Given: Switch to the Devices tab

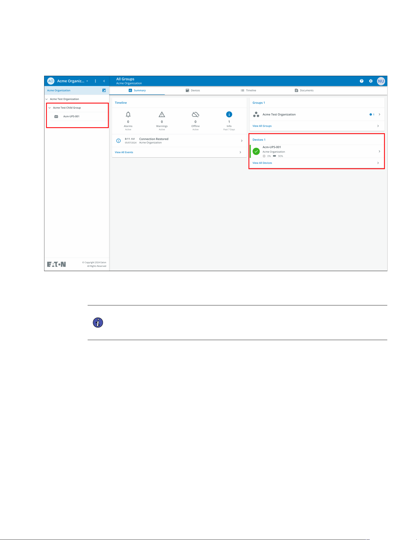Looking at the screenshot, I should 193,90.
